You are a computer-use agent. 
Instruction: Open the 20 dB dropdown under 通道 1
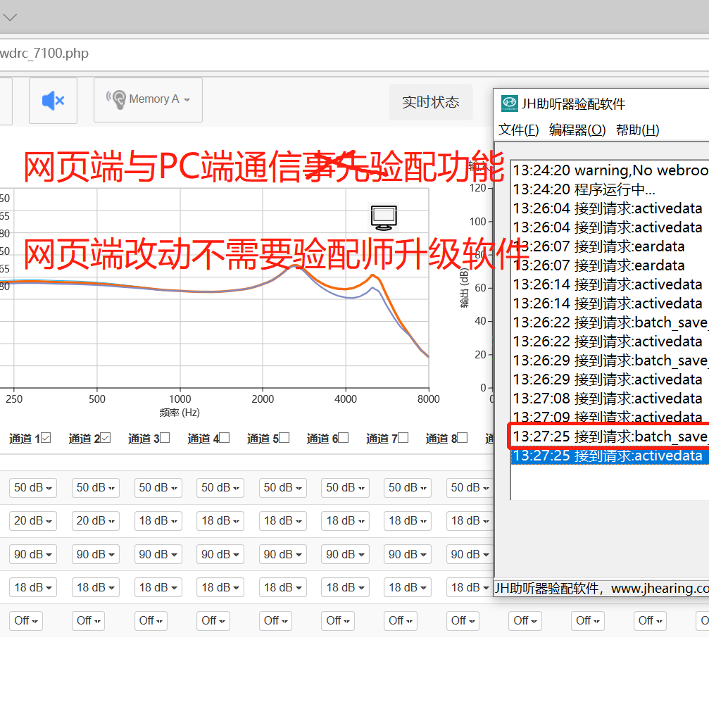[x=32, y=520]
